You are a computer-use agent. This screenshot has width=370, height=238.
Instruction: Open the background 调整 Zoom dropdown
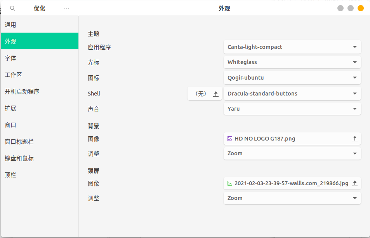(292, 153)
